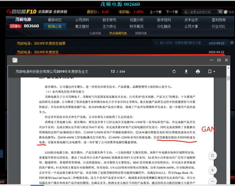
Task: Click the PDF vertical scrollbar thumb
Action: pyautogui.click(x=228, y=78)
